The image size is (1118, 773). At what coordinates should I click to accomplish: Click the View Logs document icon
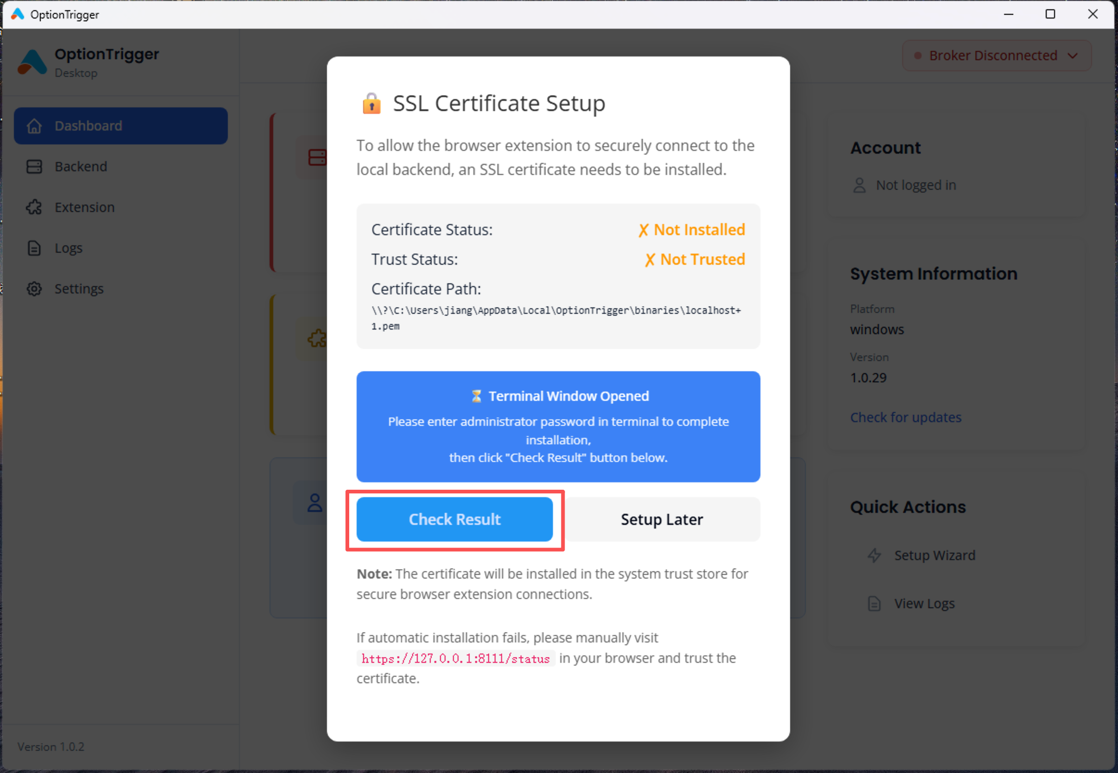[x=874, y=604]
